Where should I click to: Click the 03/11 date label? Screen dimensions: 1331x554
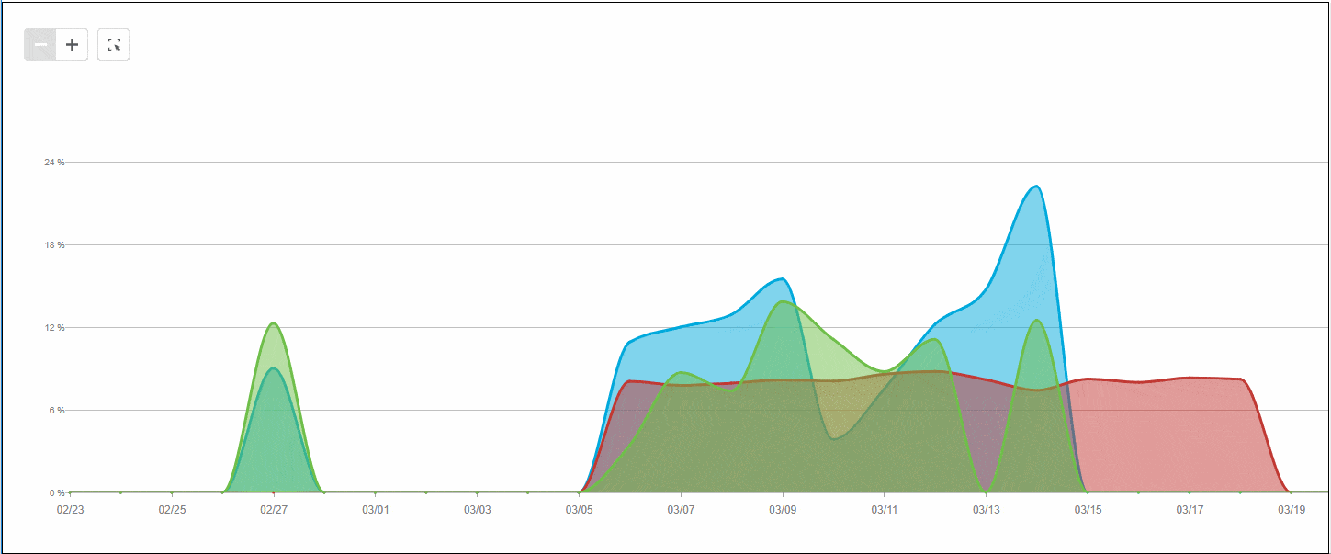[x=884, y=508]
